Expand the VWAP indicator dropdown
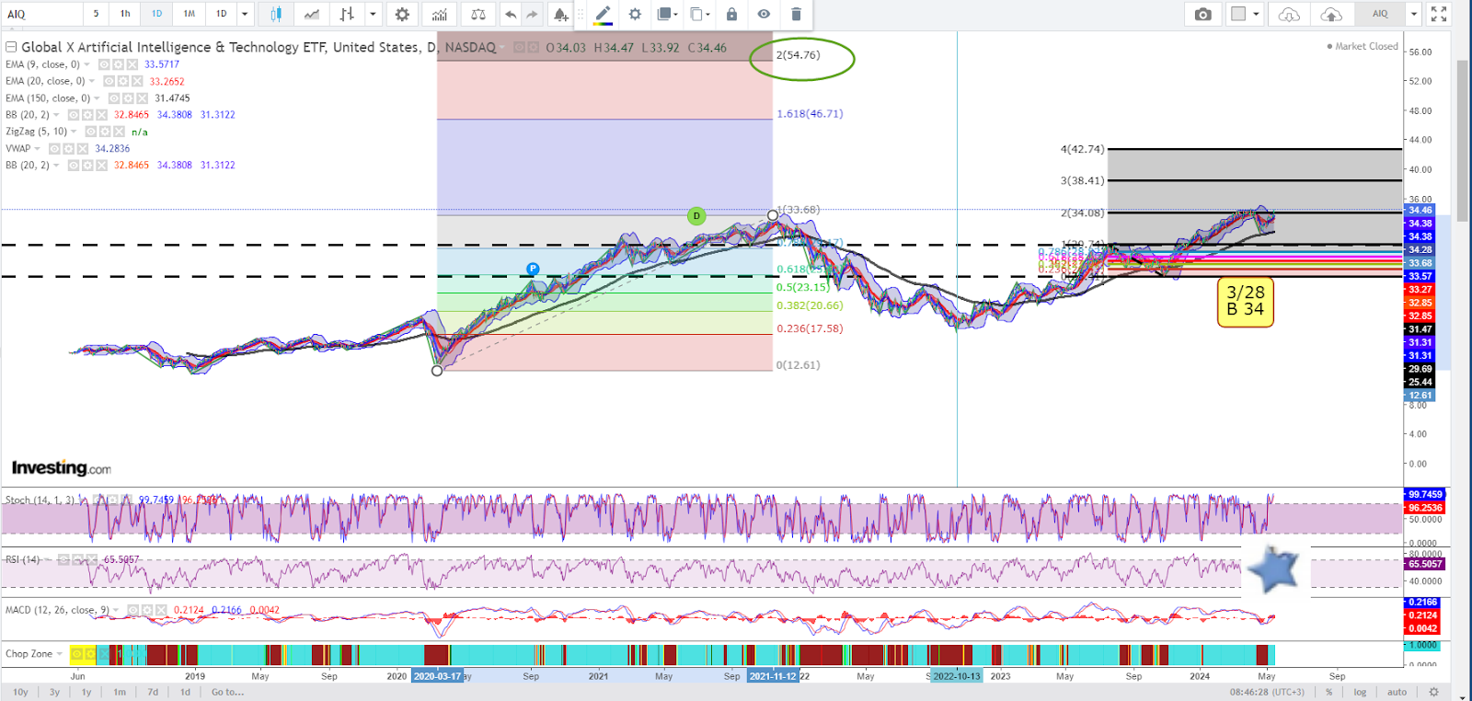 (x=38, y=148)
